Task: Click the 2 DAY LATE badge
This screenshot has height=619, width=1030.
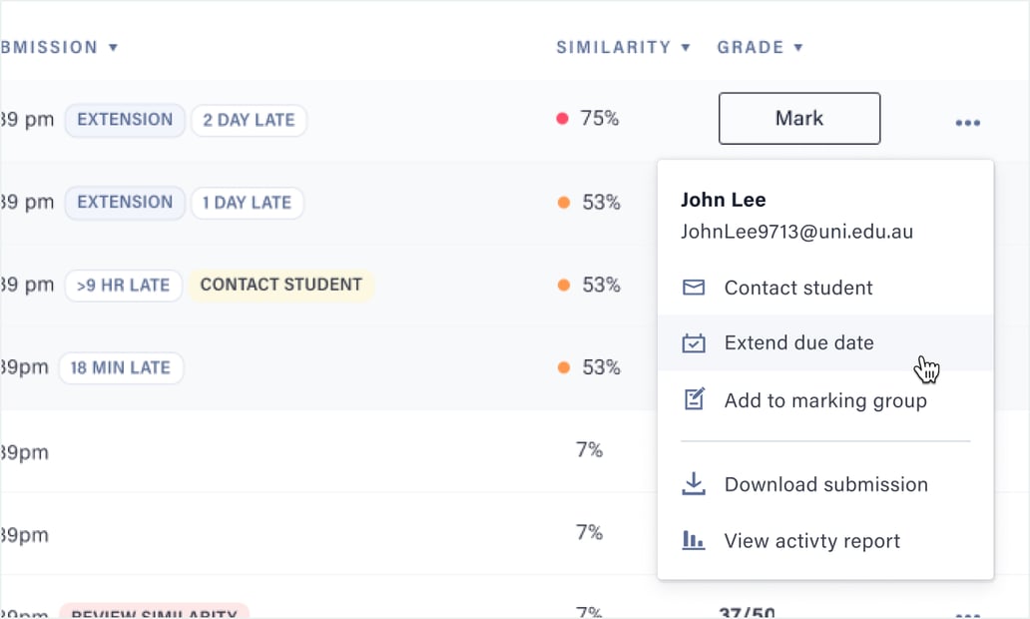Action: click(x=249, y=120)
